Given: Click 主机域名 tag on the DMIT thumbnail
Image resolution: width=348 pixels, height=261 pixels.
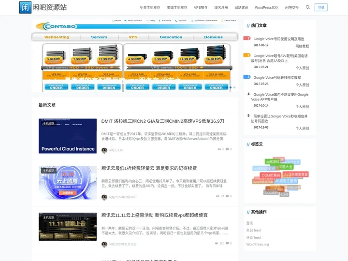Looking at the screenshot, I should click(x=49, y=124).
